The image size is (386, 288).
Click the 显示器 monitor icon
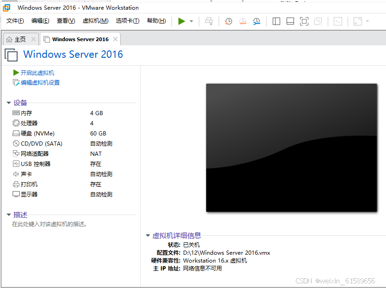tap(16, 194)
